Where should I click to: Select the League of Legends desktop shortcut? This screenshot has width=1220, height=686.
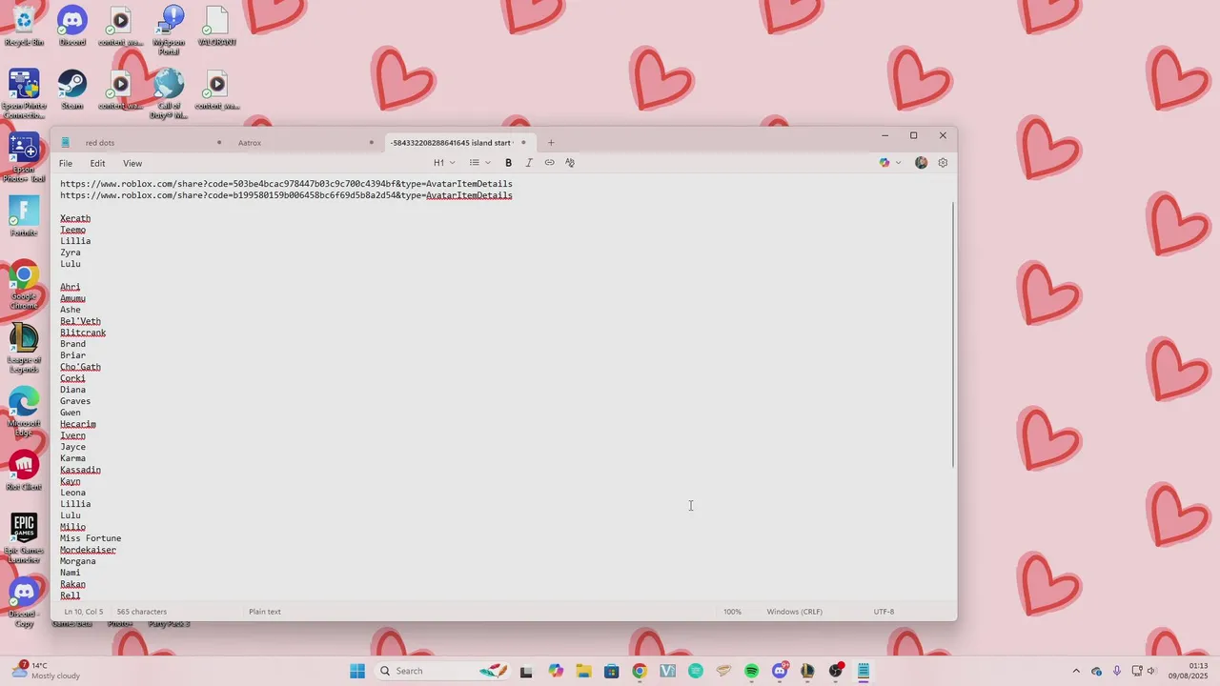pos(24,348)
